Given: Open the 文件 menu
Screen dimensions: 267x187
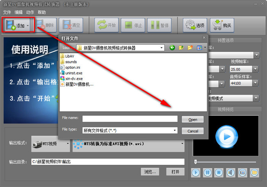Looking at the screenshot, I should pyautogui.click(x=7, y=12).
